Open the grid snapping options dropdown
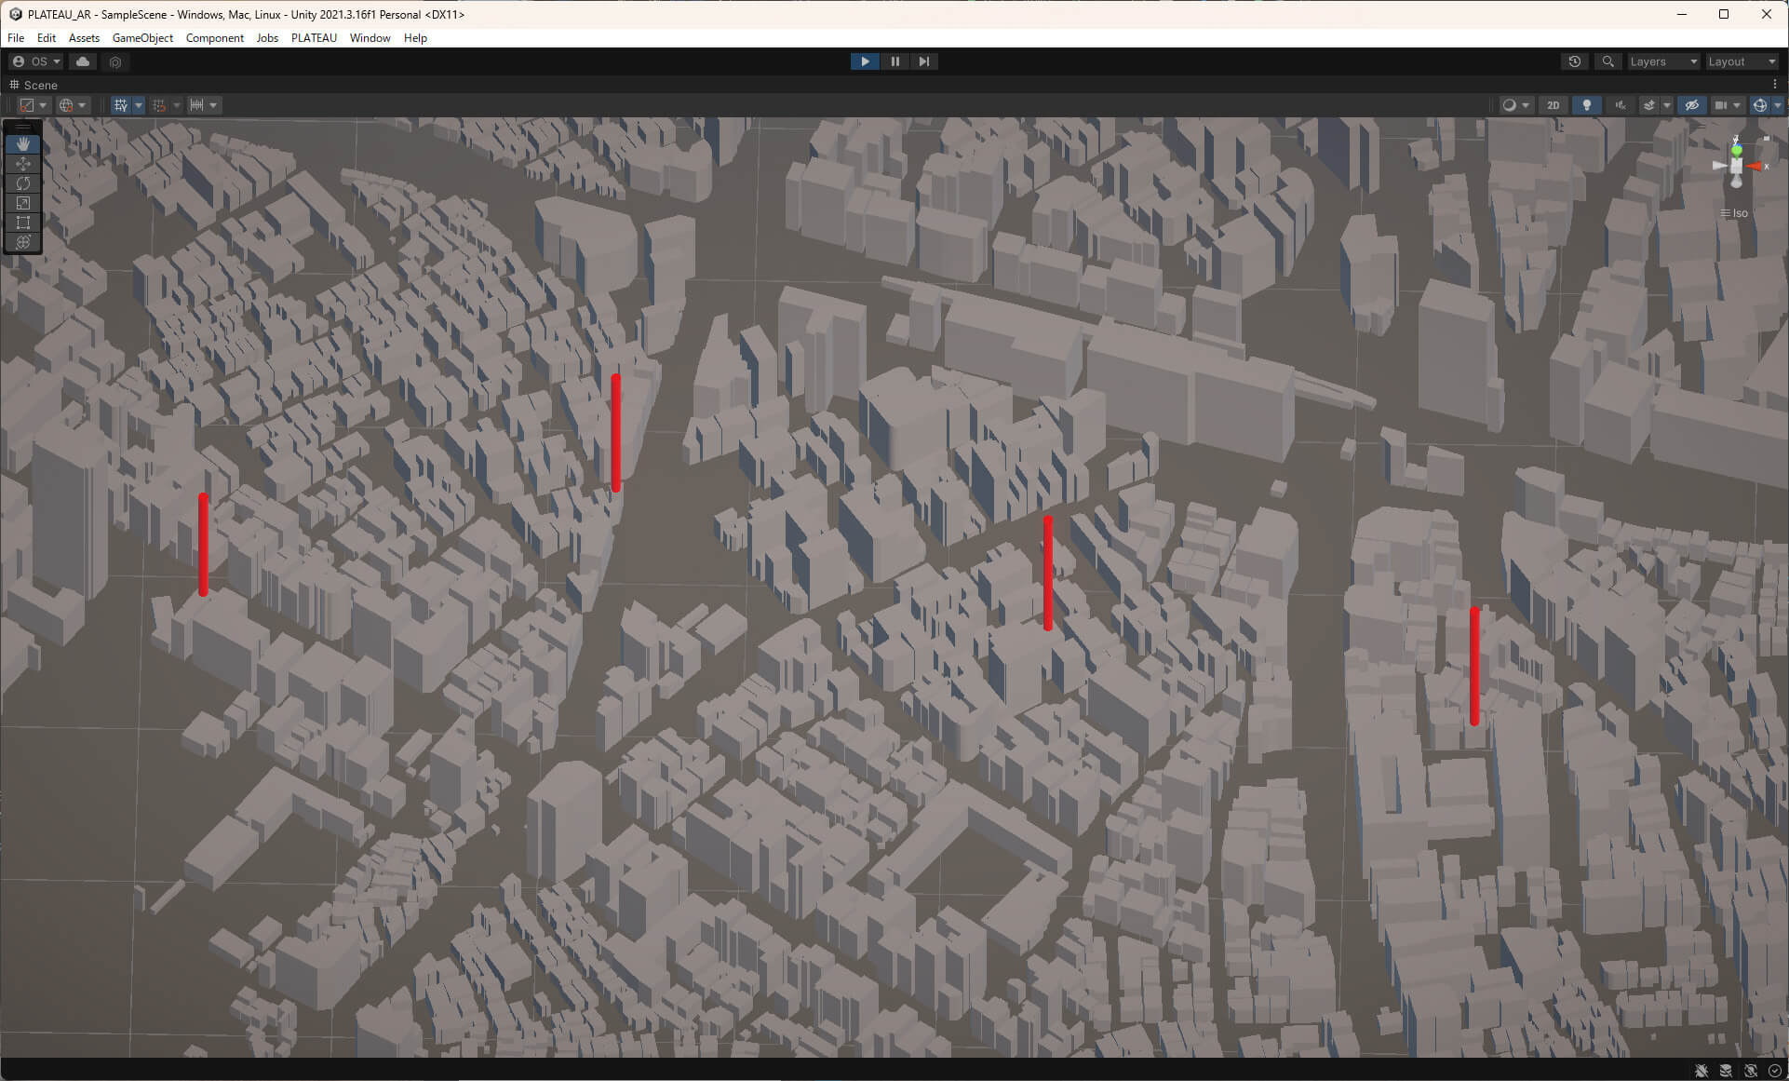Screen dimensions: 1789x1081 tap(177, 105)
